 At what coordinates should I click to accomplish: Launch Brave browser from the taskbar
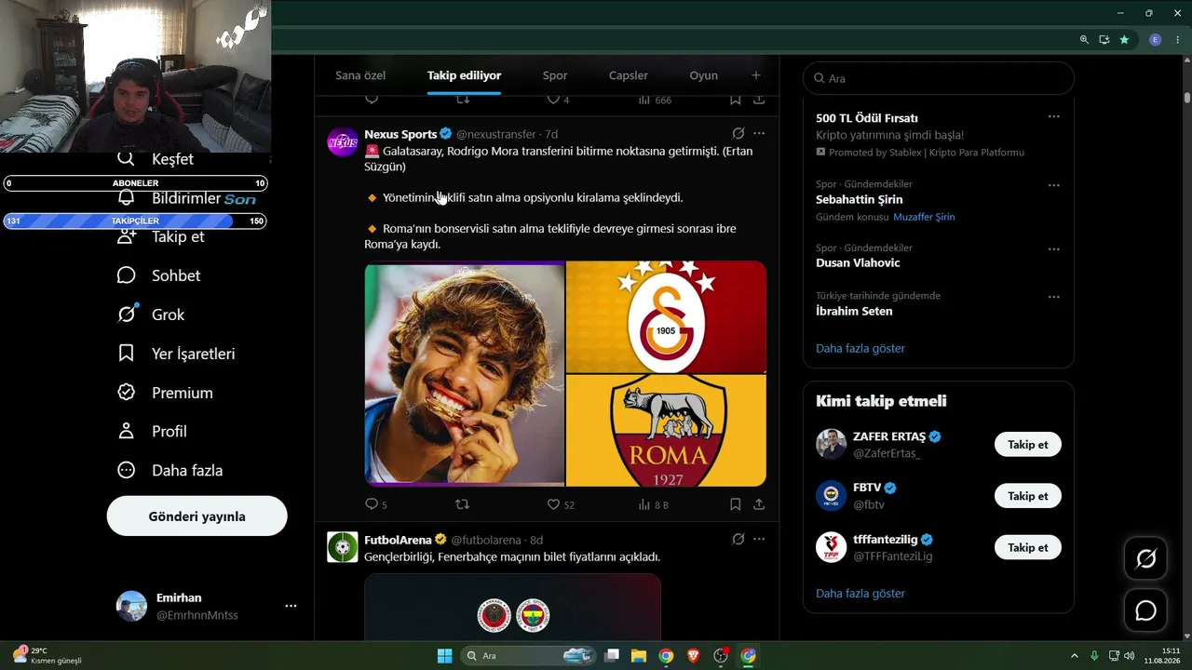point(694,656)
